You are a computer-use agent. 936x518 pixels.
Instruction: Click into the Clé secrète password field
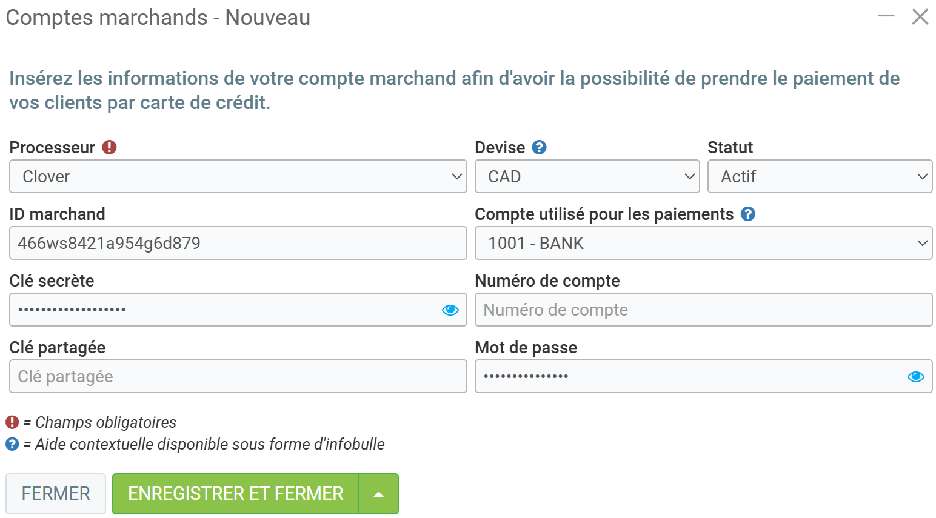[x=224, y=310]
